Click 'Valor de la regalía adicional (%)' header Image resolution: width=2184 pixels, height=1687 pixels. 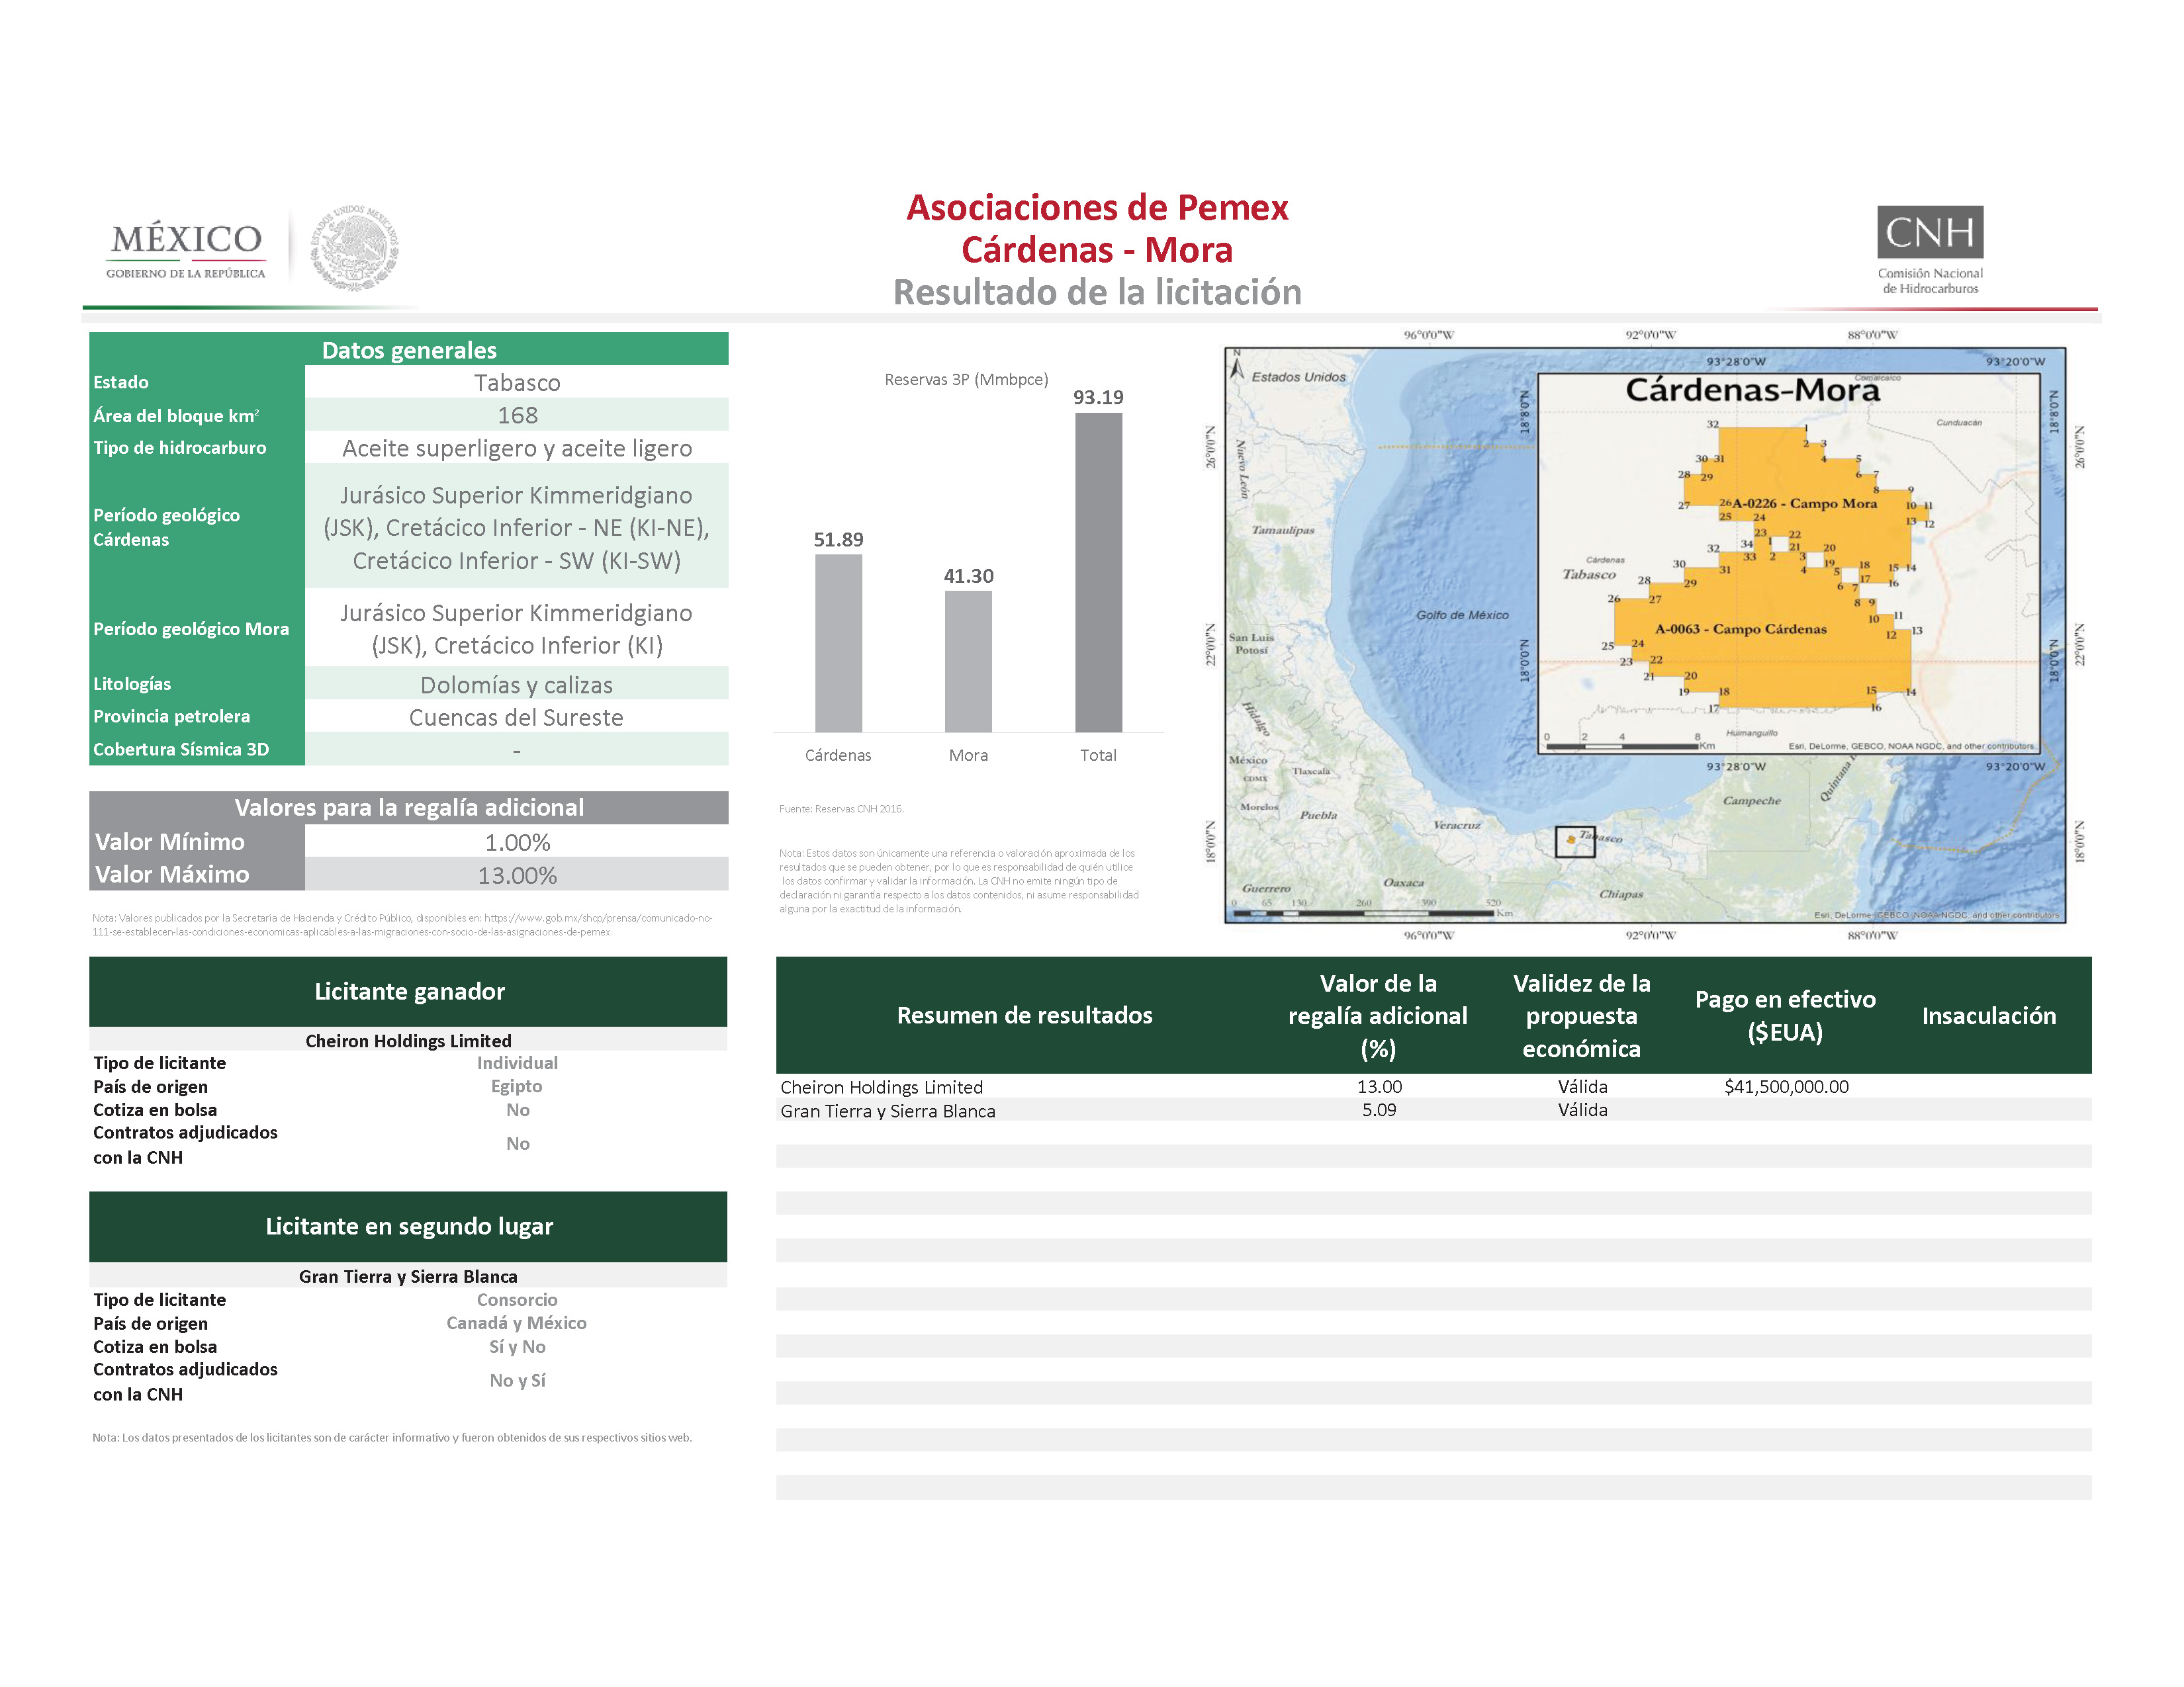[1378, 1016]
